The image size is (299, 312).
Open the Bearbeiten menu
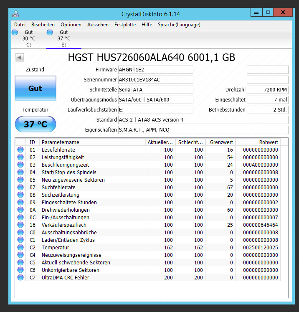[43, 25]
